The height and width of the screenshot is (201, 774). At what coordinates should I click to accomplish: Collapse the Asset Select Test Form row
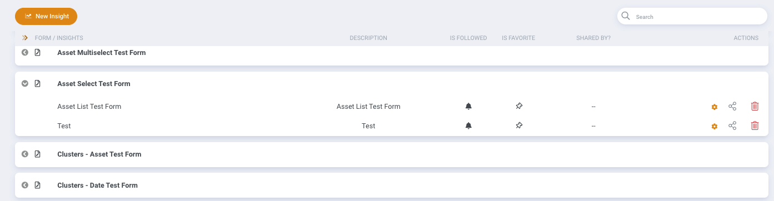(x=25, y=84)
